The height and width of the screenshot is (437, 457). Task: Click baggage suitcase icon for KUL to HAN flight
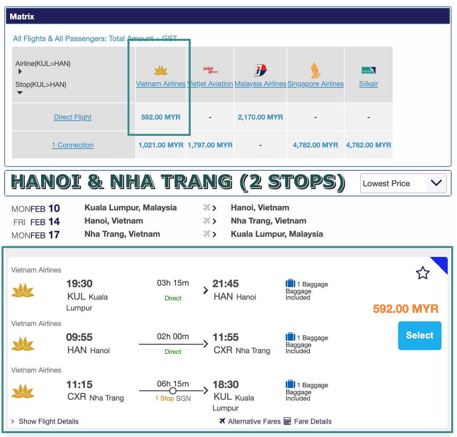click(290, 283)
